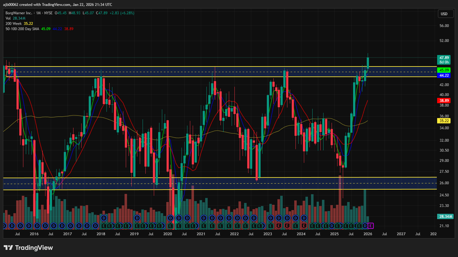The width and height of the screenshot is (458, 257).
Task: Select the red E earnings marker under 2023
Action: 279,226
